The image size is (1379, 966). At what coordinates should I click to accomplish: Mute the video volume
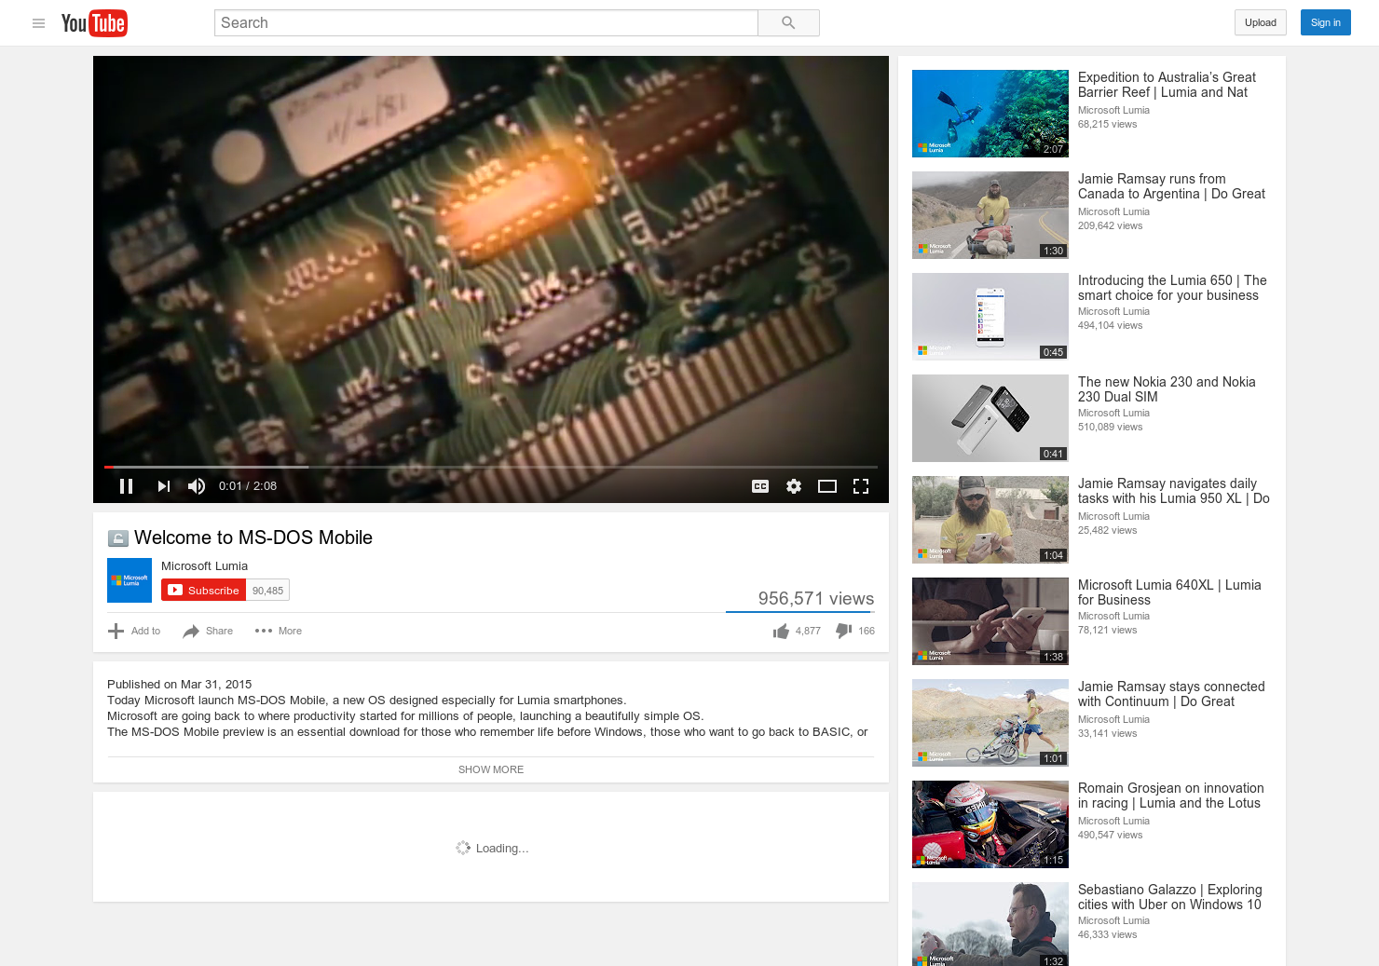197,486
